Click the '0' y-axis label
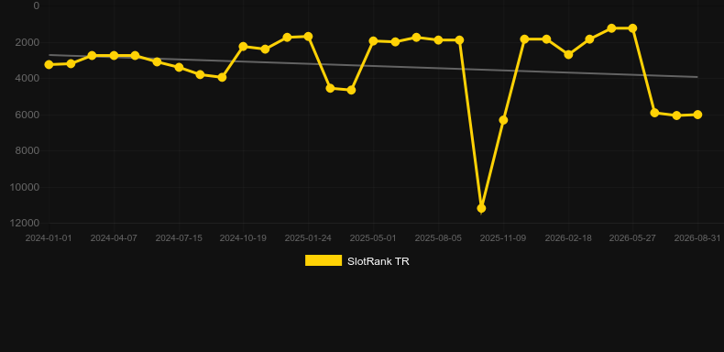This screenshot has height=352, width=724. (37, 5)
